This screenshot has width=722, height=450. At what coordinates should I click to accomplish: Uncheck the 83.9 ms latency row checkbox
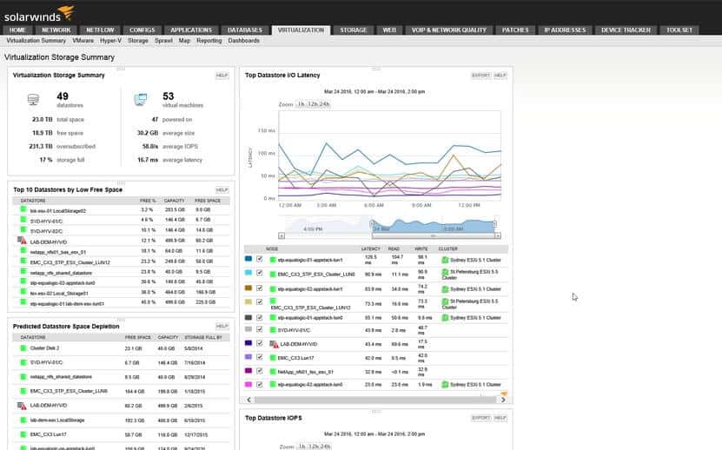[260, 288]
